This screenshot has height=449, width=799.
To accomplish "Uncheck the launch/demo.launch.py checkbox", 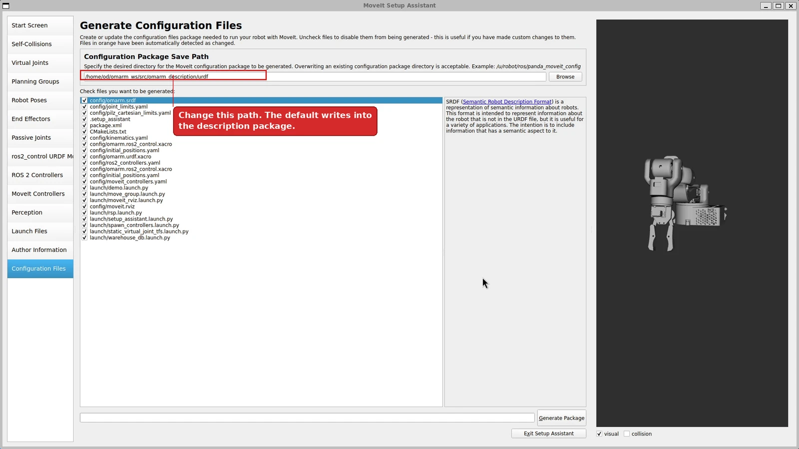I will coord(84,188).
